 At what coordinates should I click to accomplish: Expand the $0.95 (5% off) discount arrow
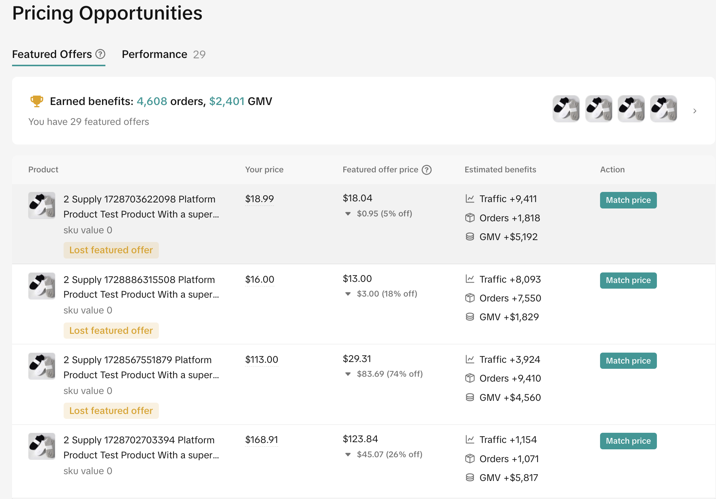pos(348,214)
